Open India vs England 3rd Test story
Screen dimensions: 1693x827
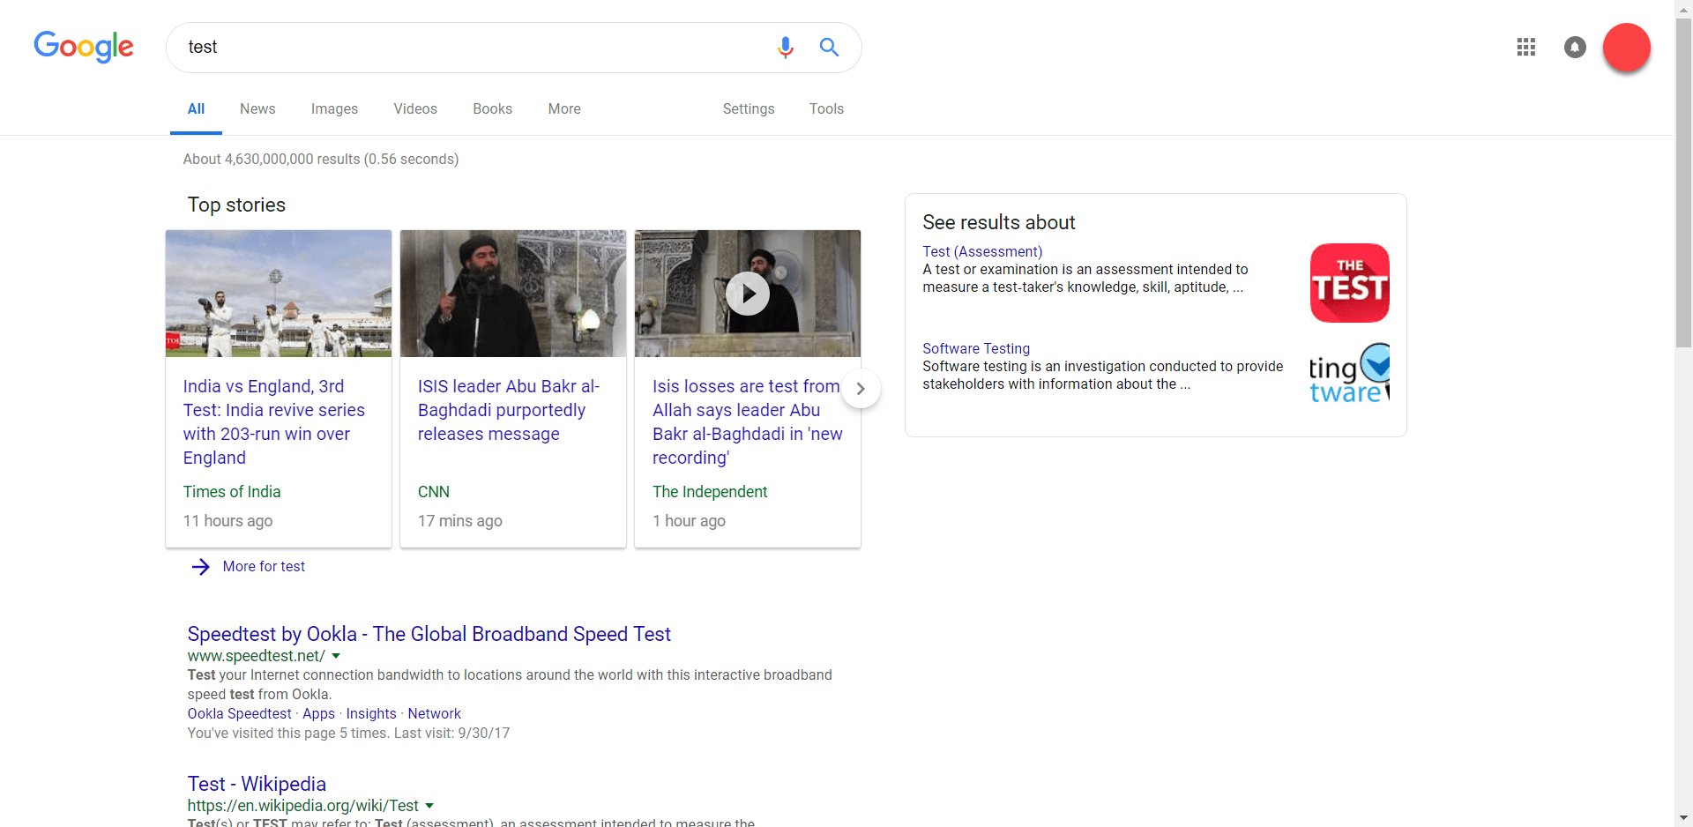[274, 421]
